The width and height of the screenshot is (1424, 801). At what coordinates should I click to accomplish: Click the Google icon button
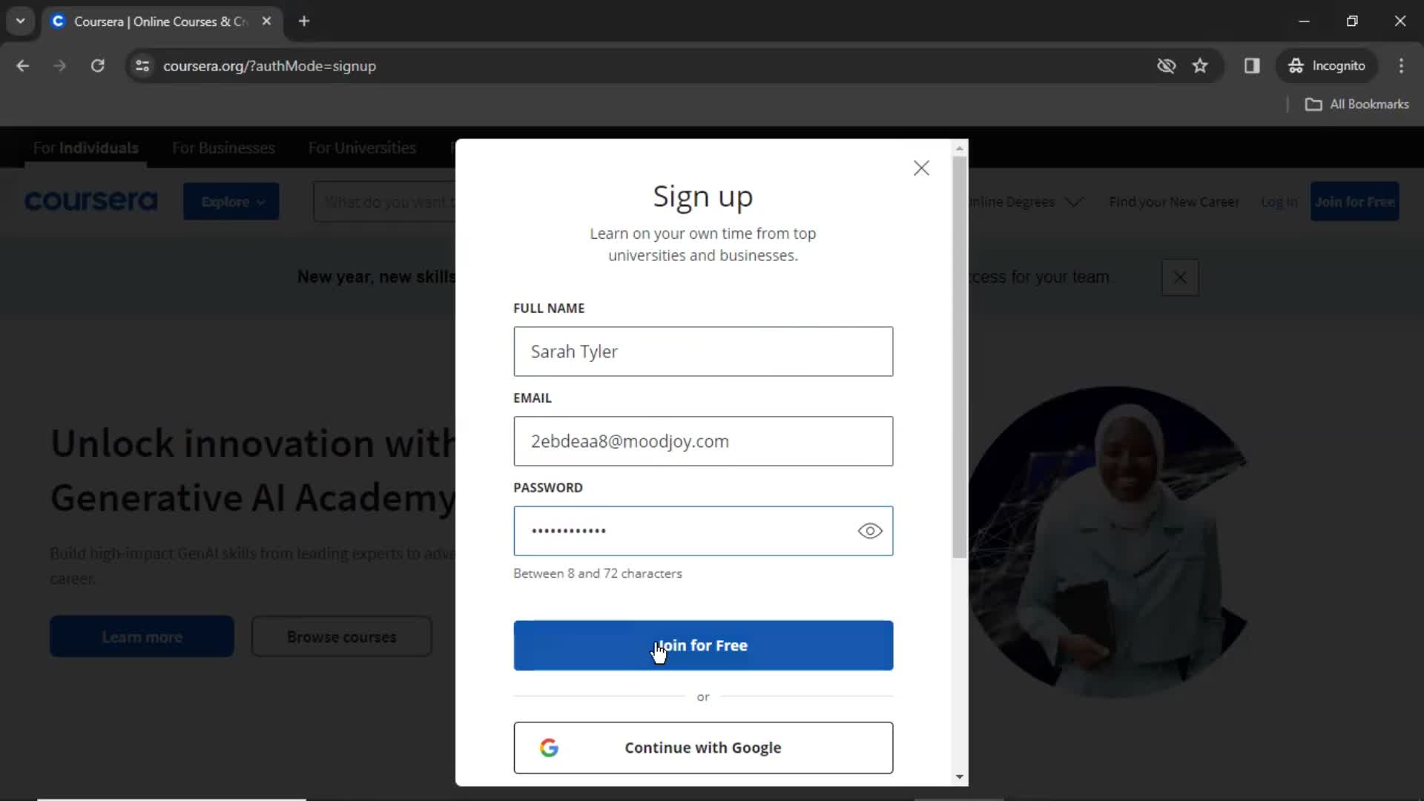(549, 747)
